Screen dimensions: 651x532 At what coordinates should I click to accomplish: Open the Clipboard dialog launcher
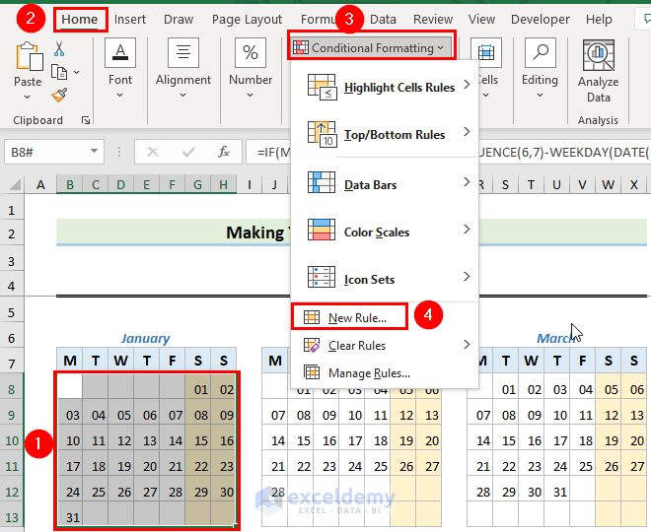pyautogui.click(x=86, y=120)
